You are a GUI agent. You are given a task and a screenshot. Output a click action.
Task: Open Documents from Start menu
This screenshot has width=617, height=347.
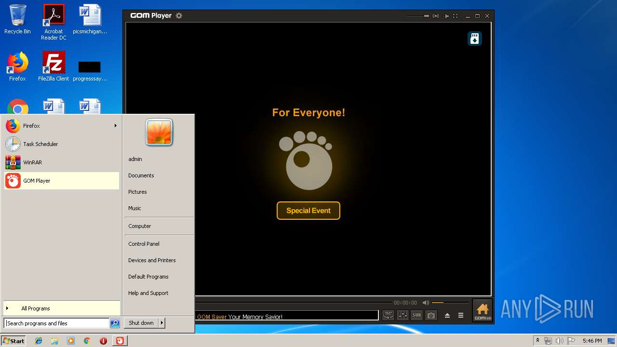click(141, 175)
